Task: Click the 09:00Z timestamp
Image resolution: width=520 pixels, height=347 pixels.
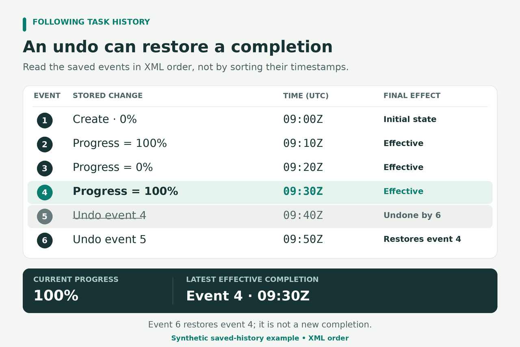Action: [x=303, y=119]
